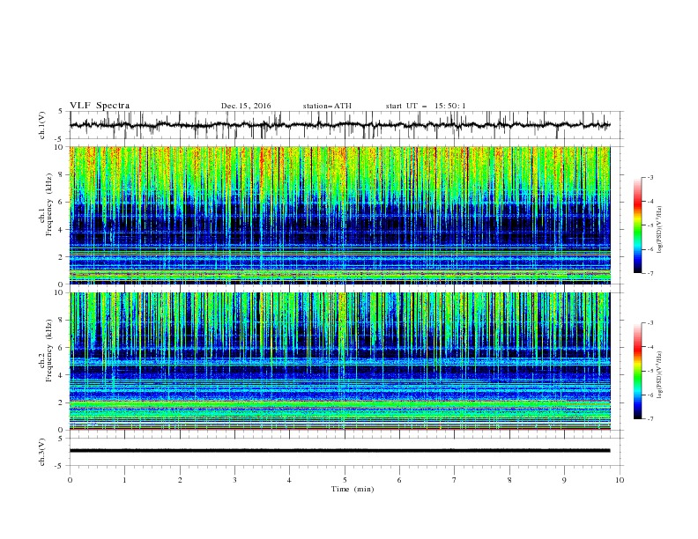Click the ch.1 voltage axis tick "-5"
This screenshot has height=539, width=698.
tap(60, 139)
